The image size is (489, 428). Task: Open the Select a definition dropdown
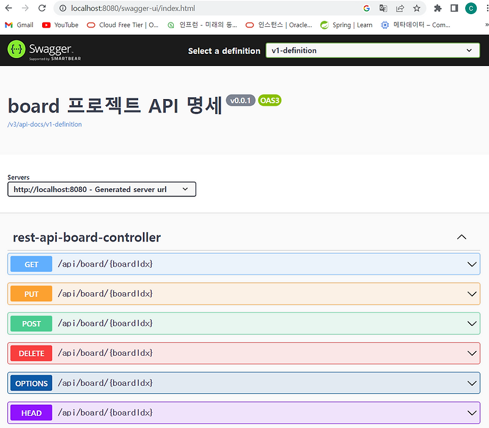tap(373, 51)
